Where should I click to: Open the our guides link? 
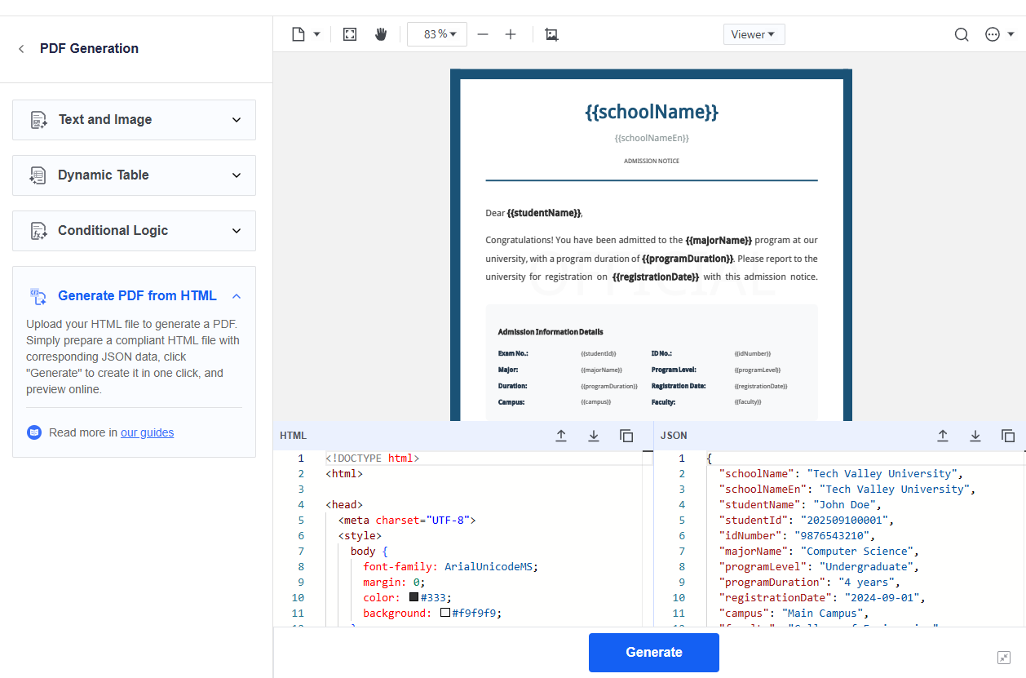(147, 432)
